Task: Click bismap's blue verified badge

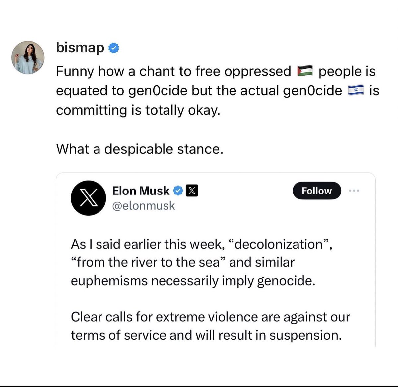Action: [x=114, y=48]
